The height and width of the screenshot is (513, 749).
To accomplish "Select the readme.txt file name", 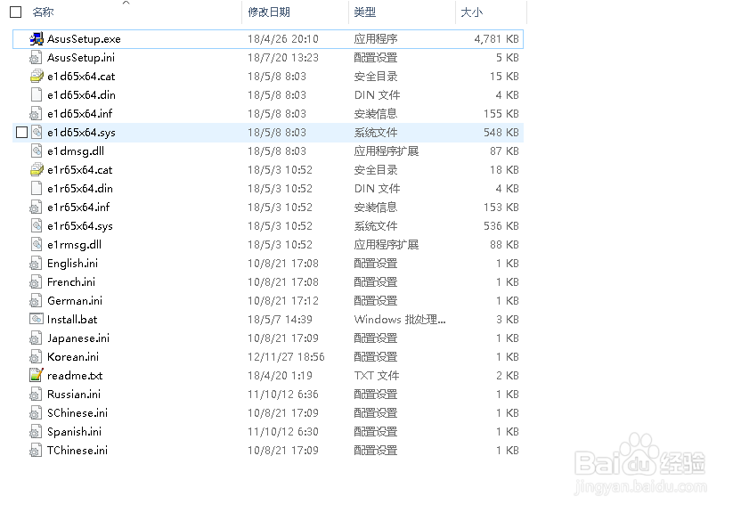I will tap(75, 376).
